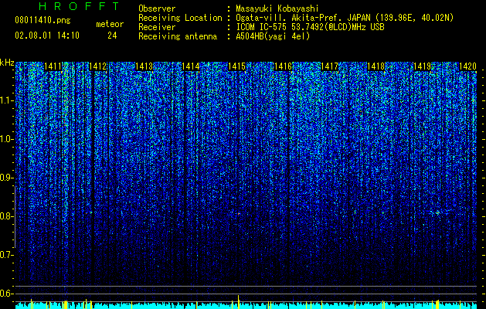This screenshot has height=309, width=486.
Task: Click the tall yellow spike at 1415
Action: point(238,302)
